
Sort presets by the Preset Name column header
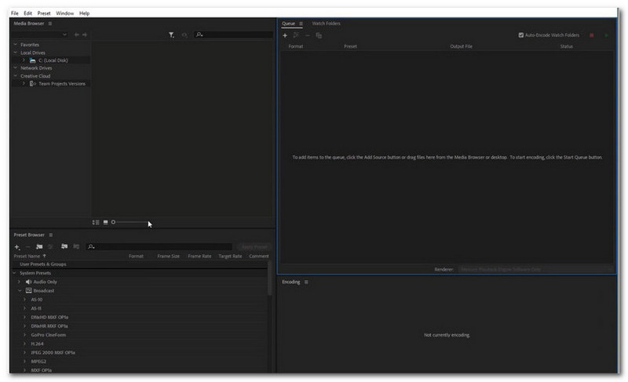click(x=30, y=256)
